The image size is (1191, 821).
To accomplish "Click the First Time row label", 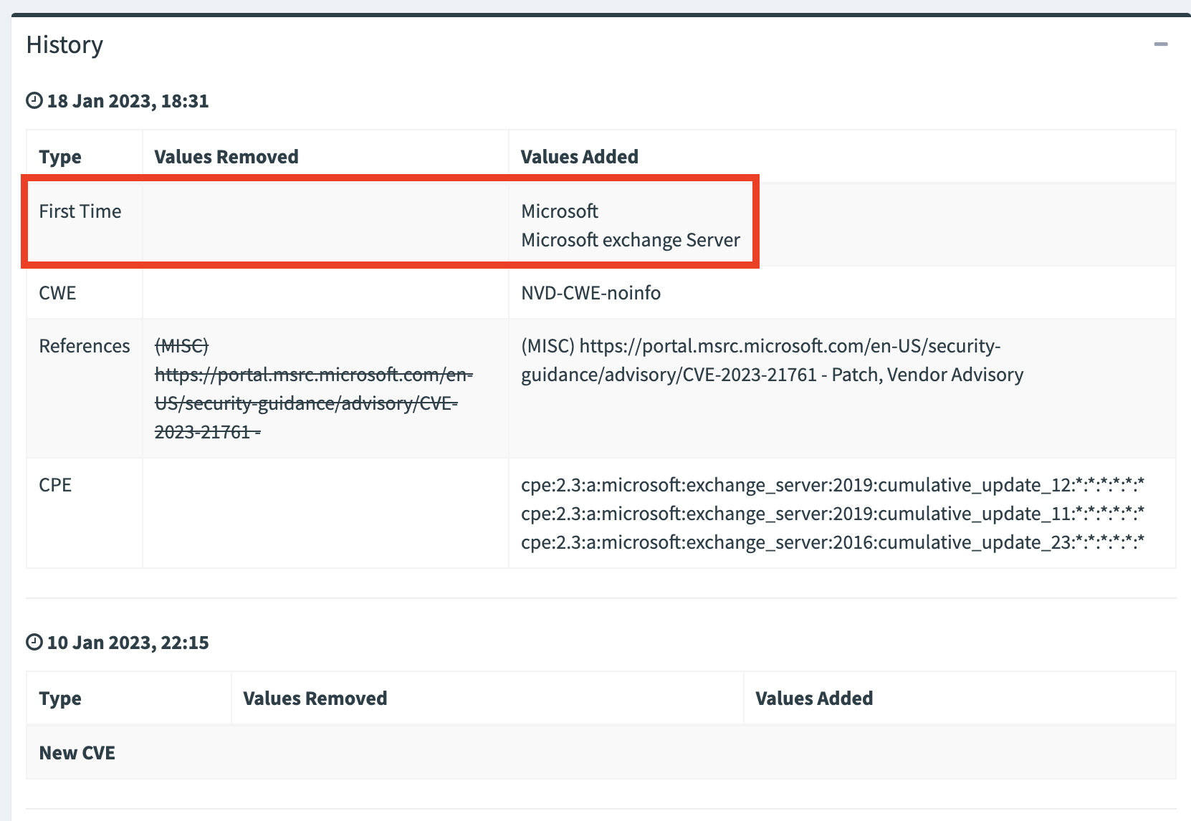I will 80,211.
